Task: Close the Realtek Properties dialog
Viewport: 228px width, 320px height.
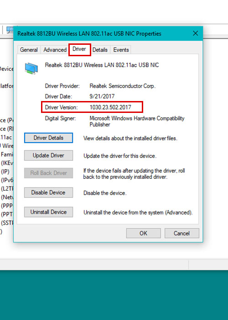Action: (x=196, y=33)
